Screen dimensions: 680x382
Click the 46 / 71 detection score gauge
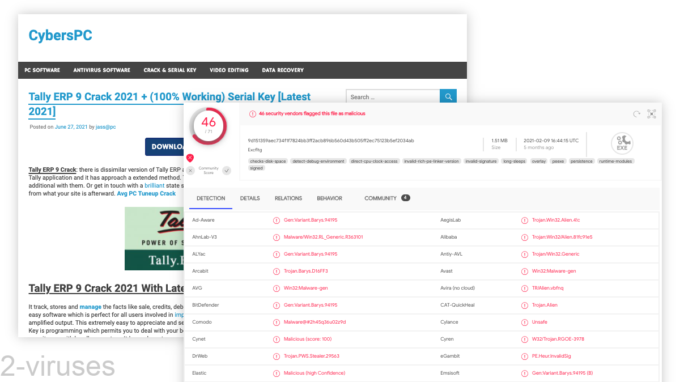(x=208, y=126)
